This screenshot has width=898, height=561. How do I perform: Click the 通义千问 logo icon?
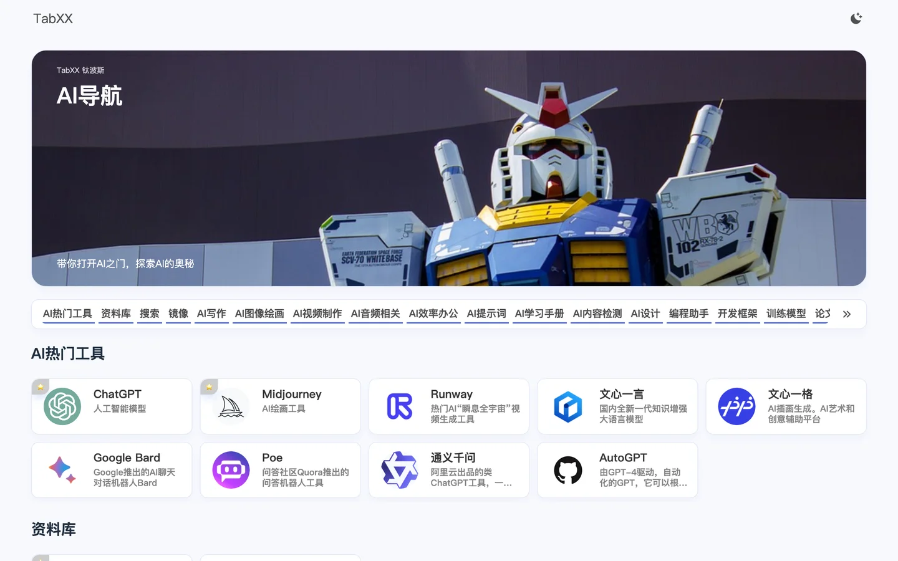click(400, 470)
